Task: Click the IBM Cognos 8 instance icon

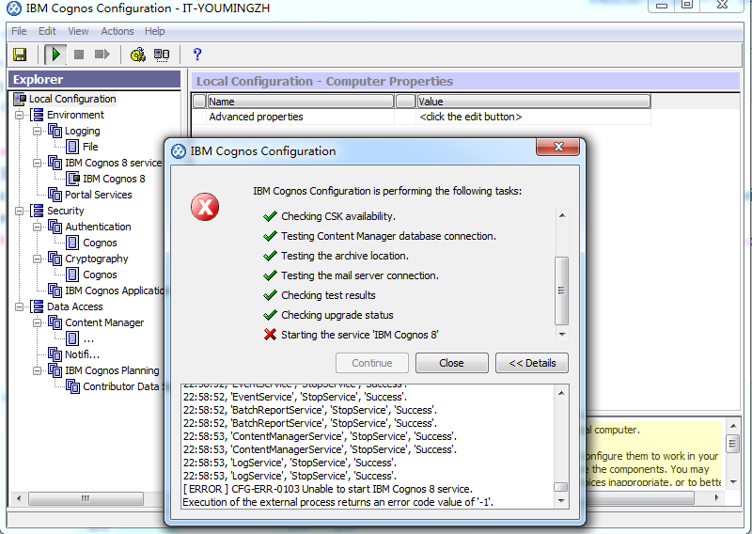Action: pos(73,179)
